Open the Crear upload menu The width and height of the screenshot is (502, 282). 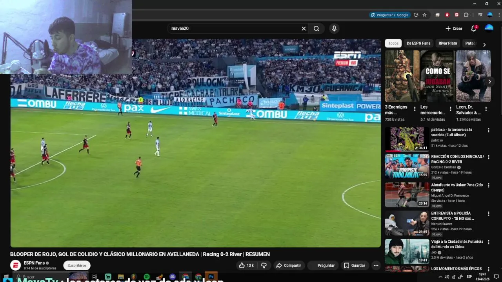(x=454, y=29)
